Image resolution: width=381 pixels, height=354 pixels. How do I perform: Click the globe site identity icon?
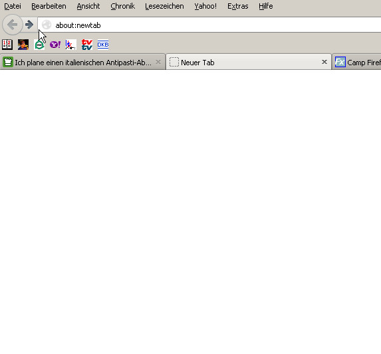click(47, 25)
